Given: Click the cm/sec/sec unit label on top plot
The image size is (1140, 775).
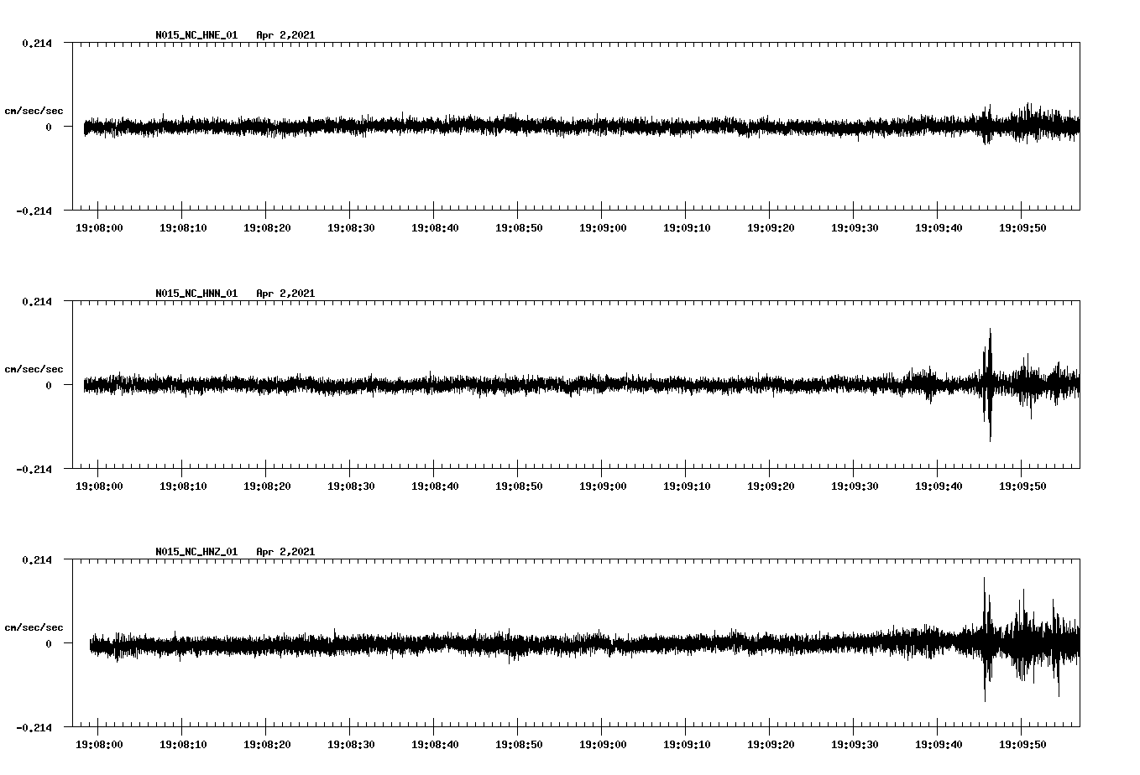Looking at the screenshot, I should tap(34, 109).
